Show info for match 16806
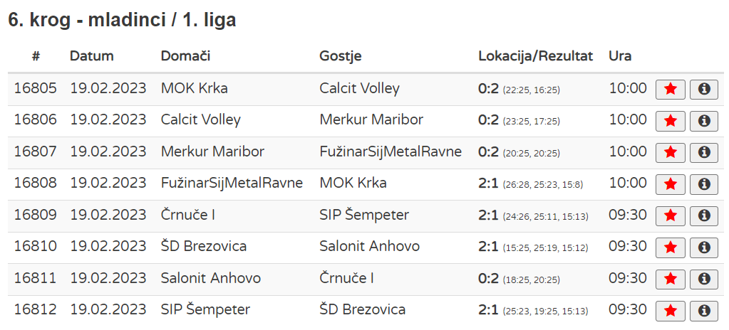 pos(704,120)
